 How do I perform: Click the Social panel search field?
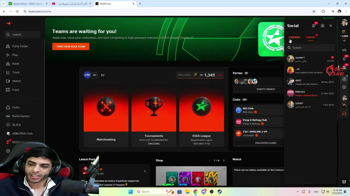click(x=310, y=48)
